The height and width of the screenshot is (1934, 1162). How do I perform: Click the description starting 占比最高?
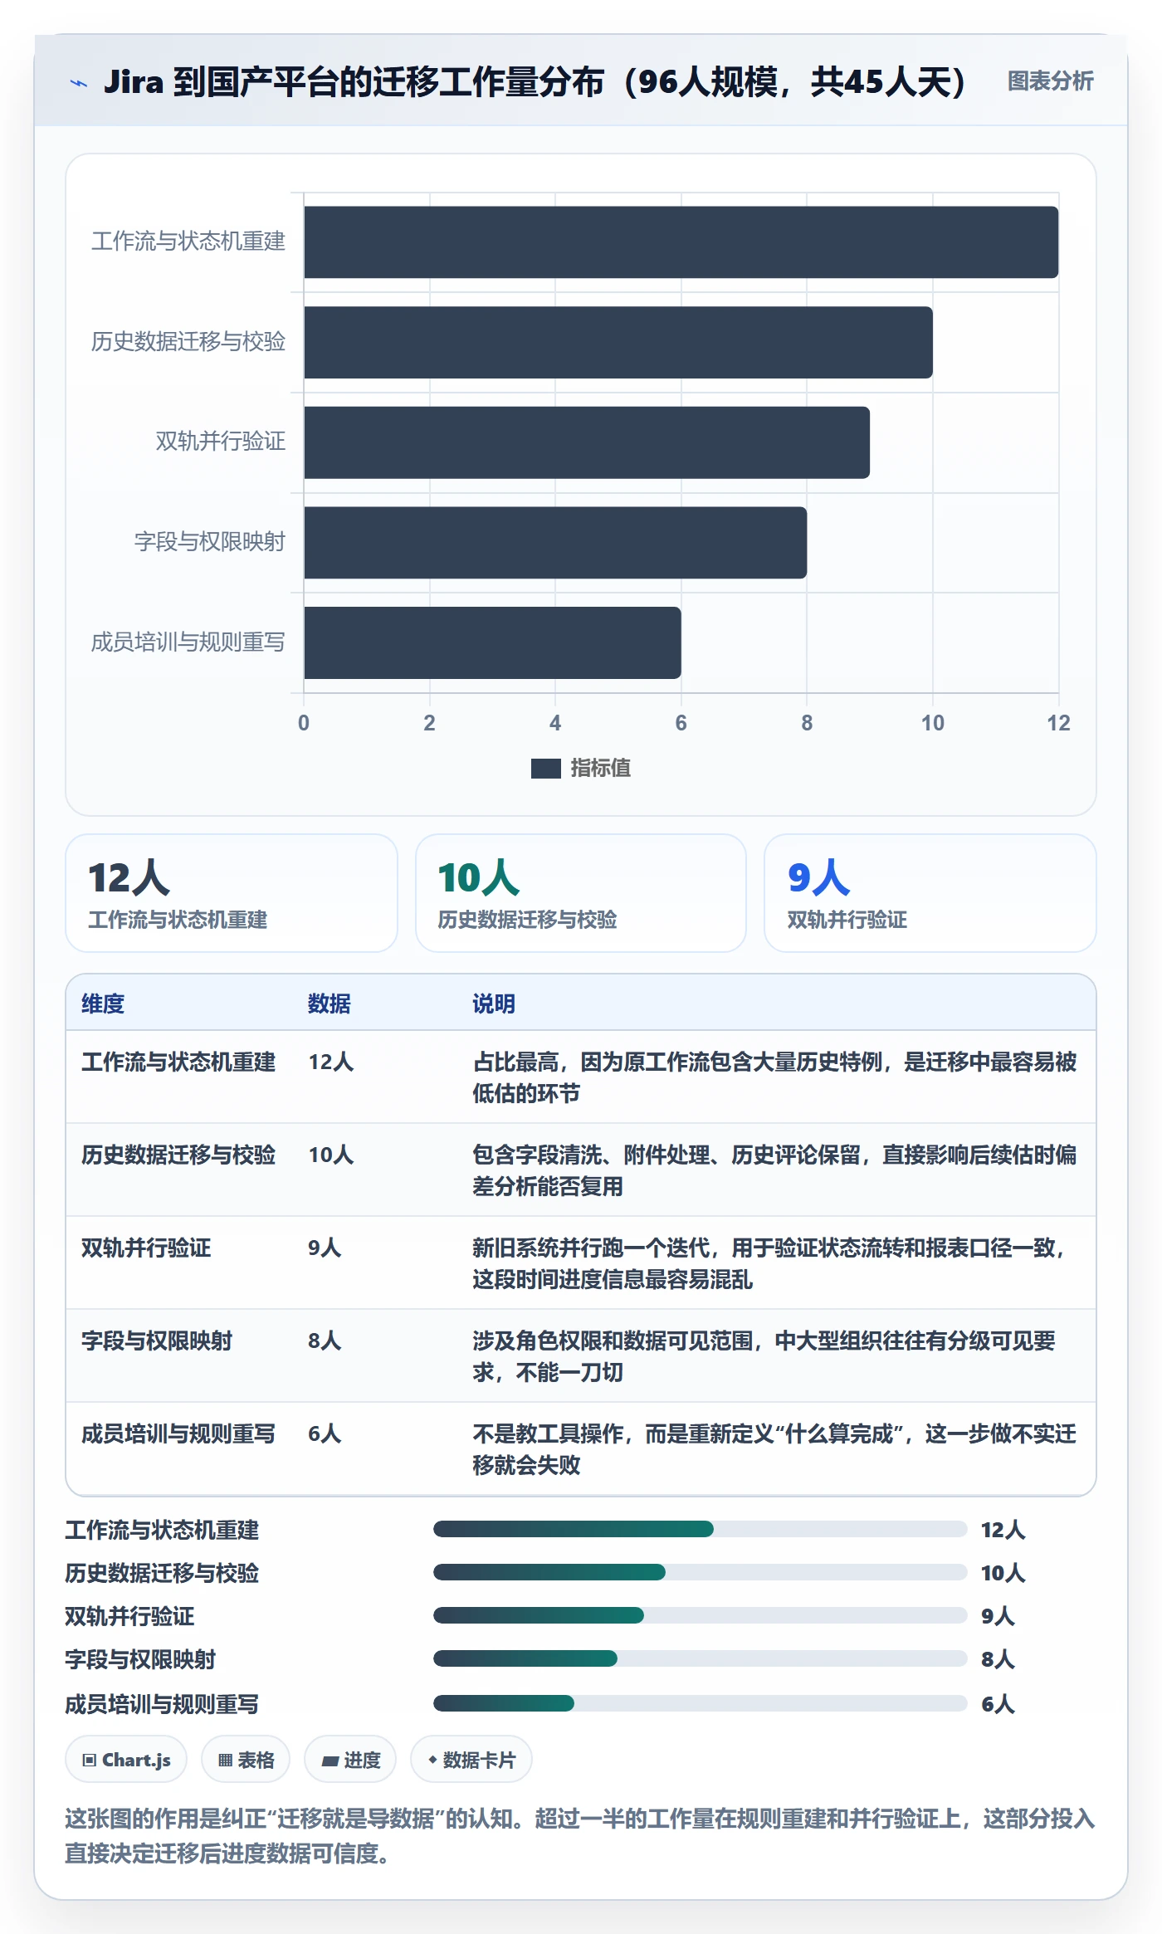[x=774, y=1077]
